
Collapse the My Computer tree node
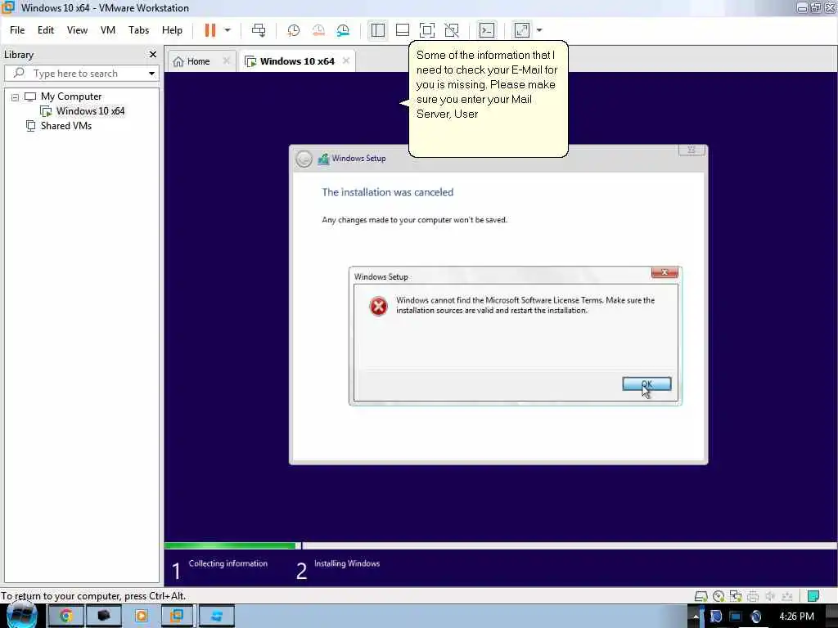point(15,97)
